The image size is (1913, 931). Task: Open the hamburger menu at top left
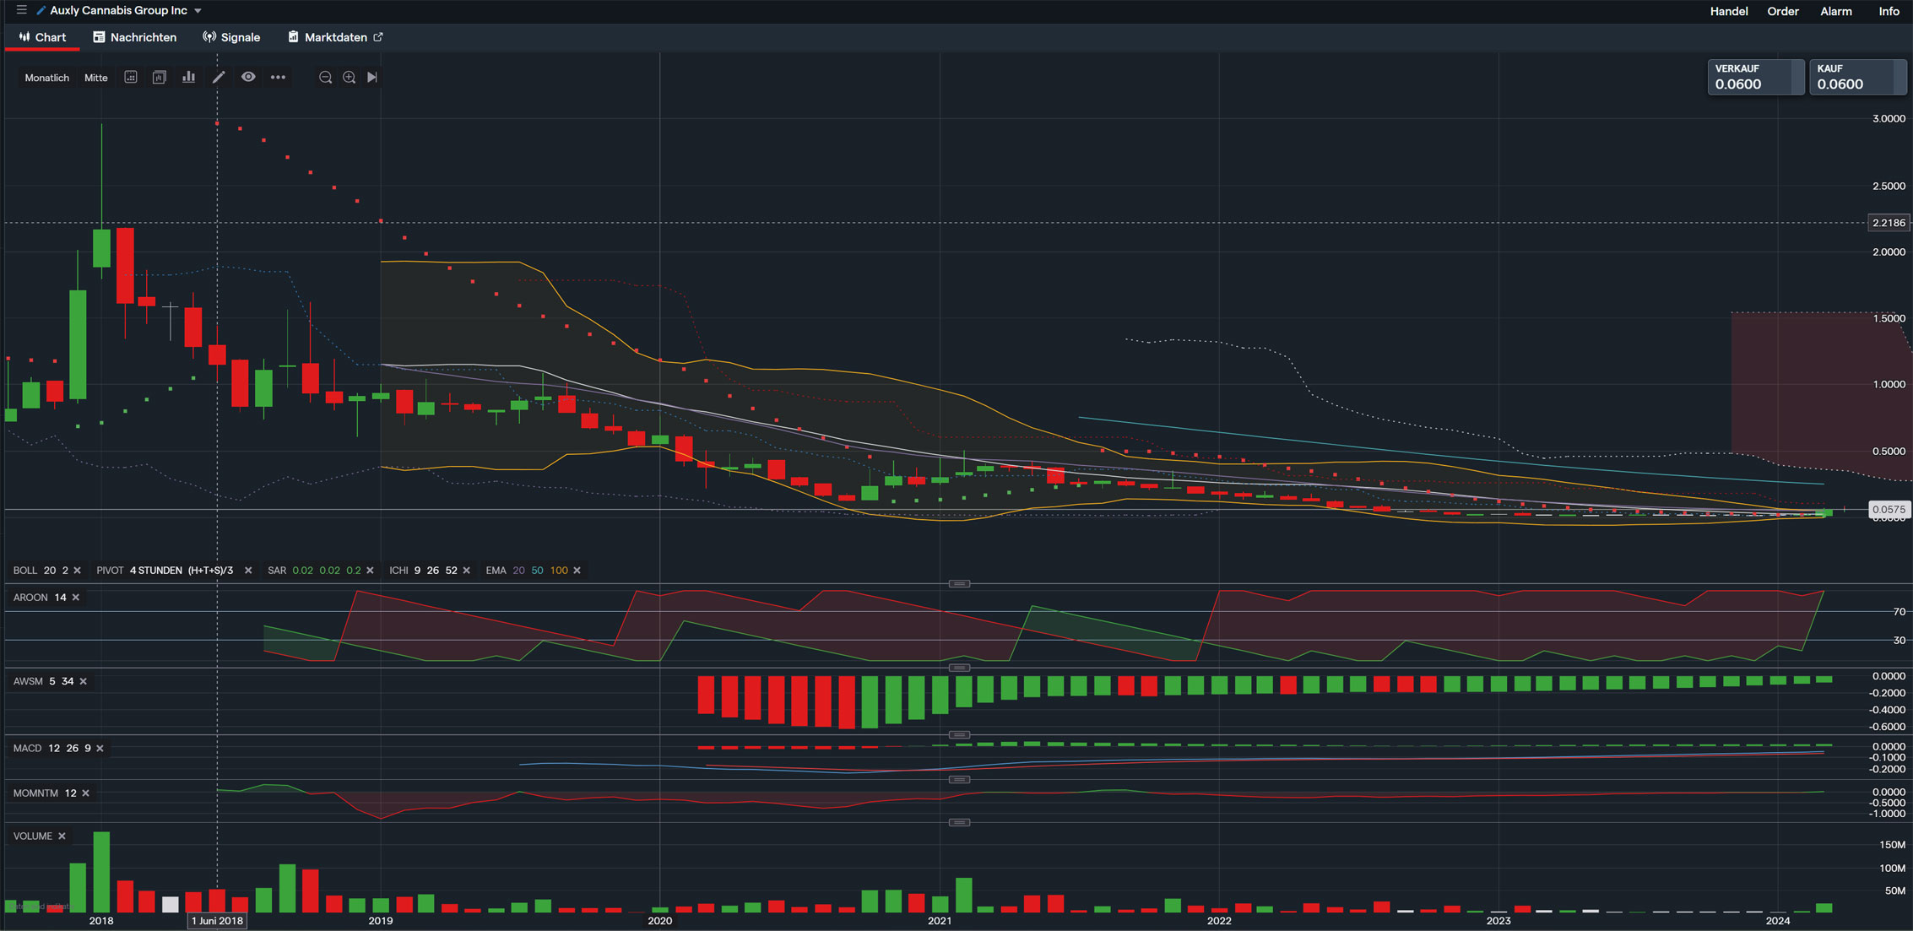22,10
